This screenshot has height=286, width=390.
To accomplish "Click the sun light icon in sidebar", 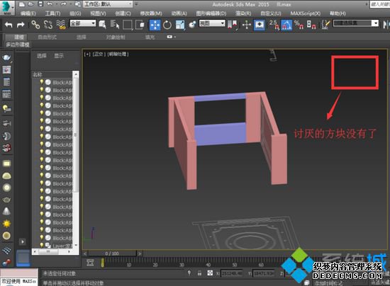I will 6,224.
